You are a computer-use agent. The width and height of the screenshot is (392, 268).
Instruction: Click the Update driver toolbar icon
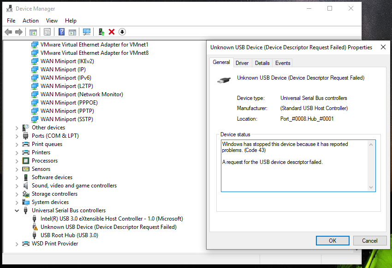click(101, 32)
